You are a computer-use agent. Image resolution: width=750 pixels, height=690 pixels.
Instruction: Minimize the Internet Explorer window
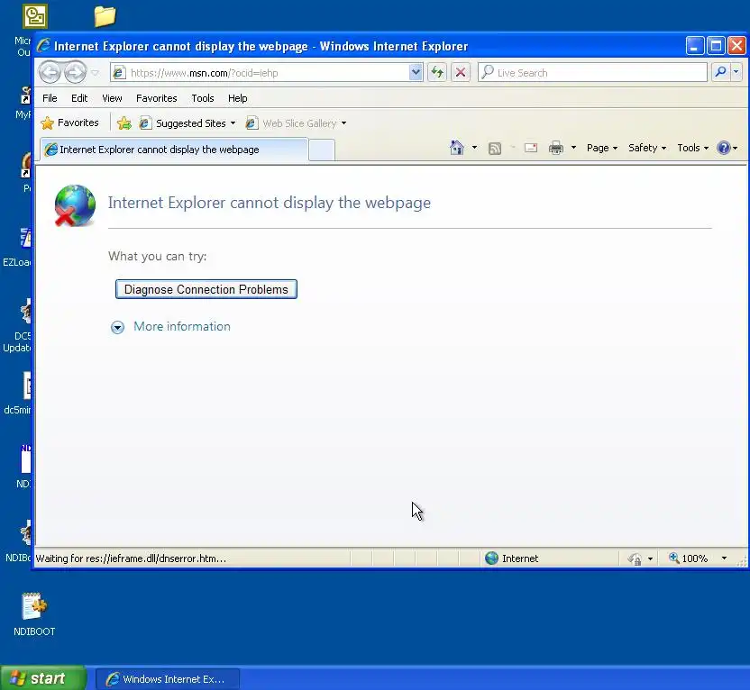tap(694, 46)
